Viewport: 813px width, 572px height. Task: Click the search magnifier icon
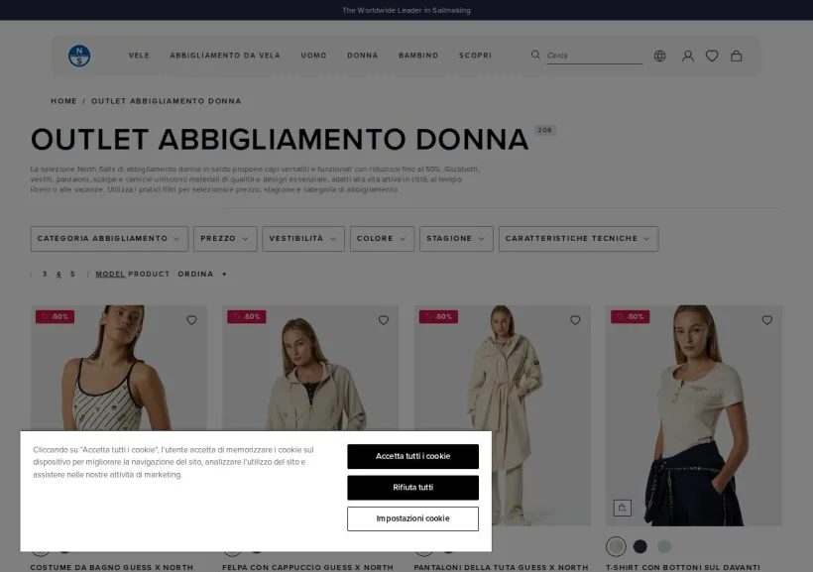coord(535,55)
